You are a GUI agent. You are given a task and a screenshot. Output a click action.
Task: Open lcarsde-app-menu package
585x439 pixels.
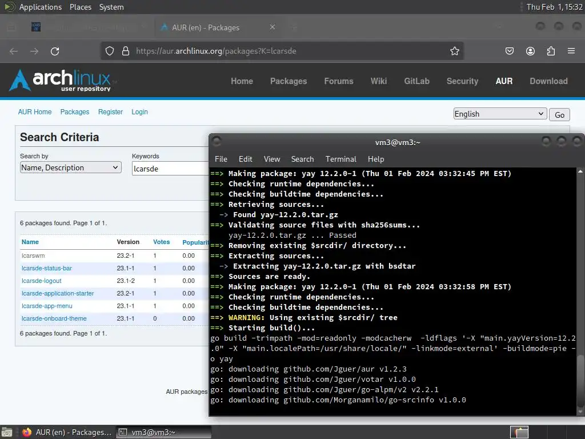[47, 306]
